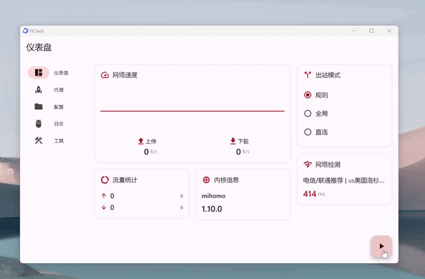The width and height of the screenshot is (425, 279).
Task: Click the wrench tools icon
Action: (39, 140)
